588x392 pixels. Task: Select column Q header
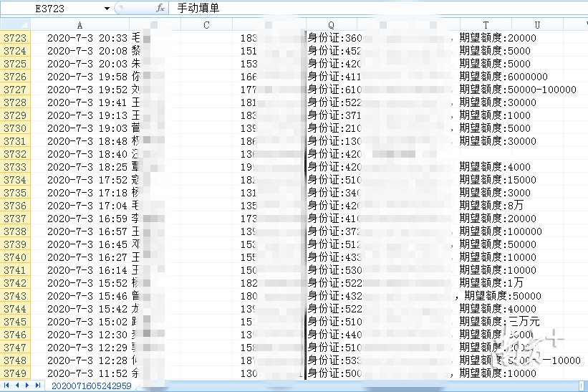(331, 25)
